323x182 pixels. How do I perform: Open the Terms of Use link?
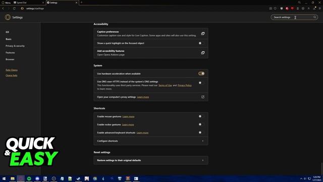(165, 85)
